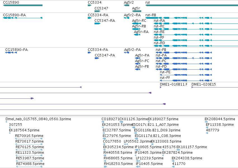This screenshot has height=168, width=238.
Task: Click the EC32787.5prime EST label
Action: [117, 130]
